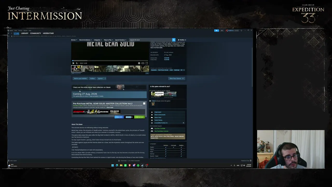Open the Steam Cloud feature link
Viewport: 332px width, 187px height.
[x=158, y=117]
